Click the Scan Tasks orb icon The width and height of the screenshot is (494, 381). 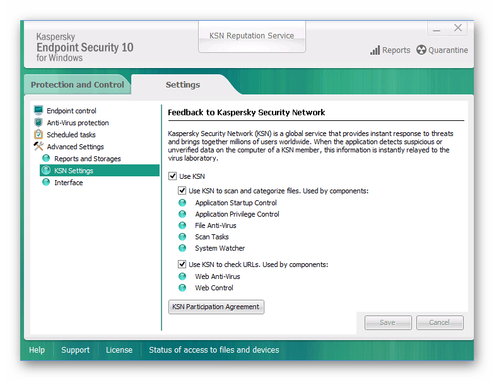[x=182, y=237]
